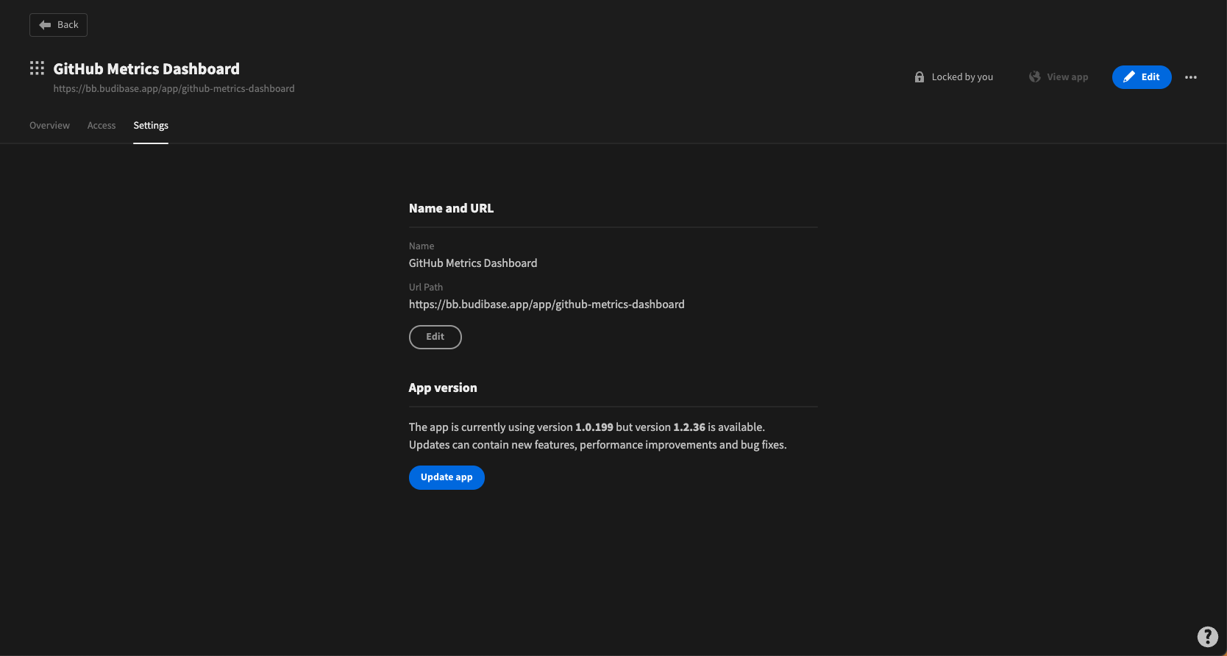Switch to the Overview tab
Image resolution: width=1227 pixels, height=656 pixels.
[x=49, y=126]
